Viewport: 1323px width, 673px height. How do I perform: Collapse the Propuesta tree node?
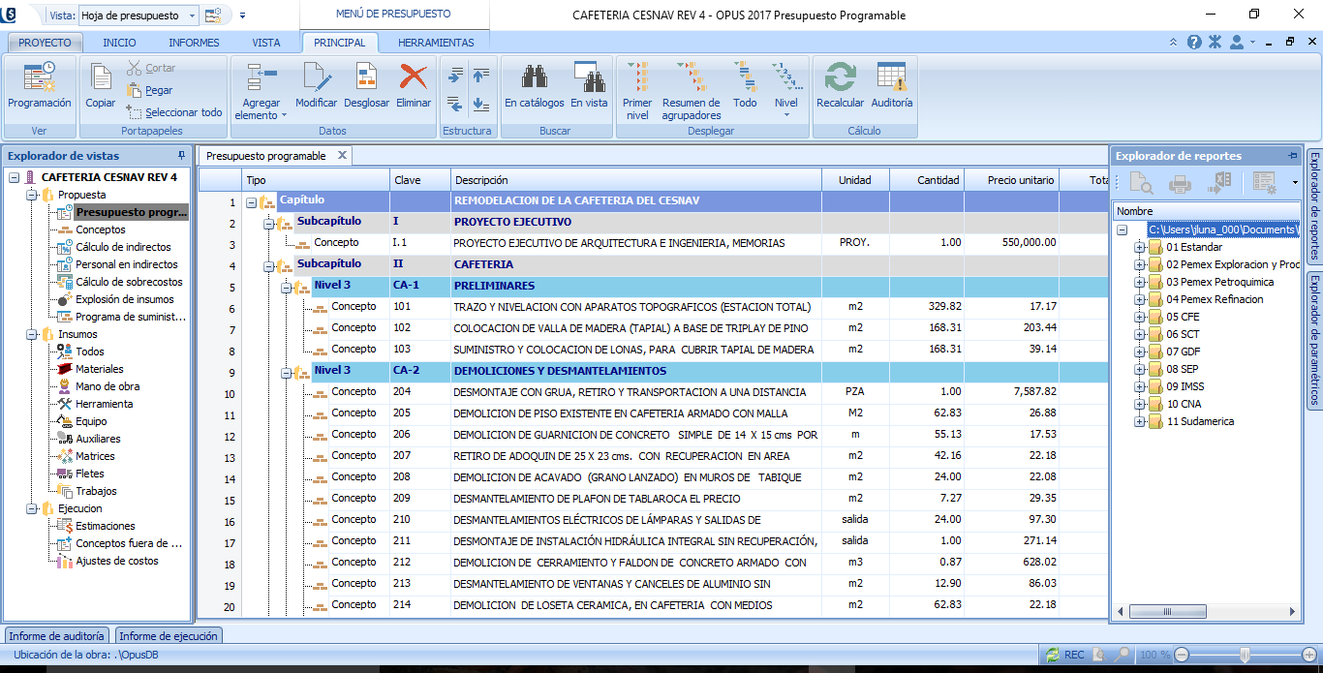pyautogui.click(x=32, y=195)
